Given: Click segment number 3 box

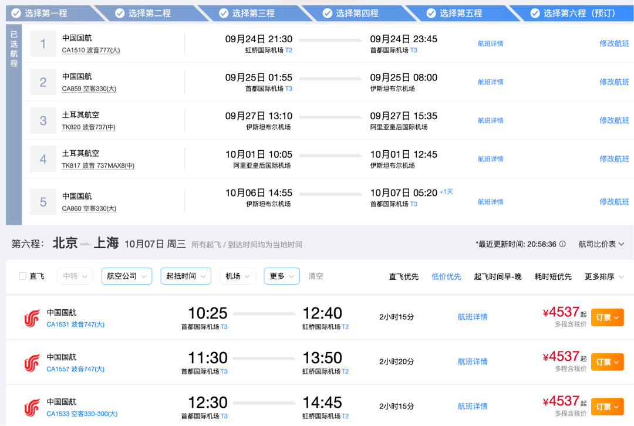Looking at the screenshot, I should 43,120.
